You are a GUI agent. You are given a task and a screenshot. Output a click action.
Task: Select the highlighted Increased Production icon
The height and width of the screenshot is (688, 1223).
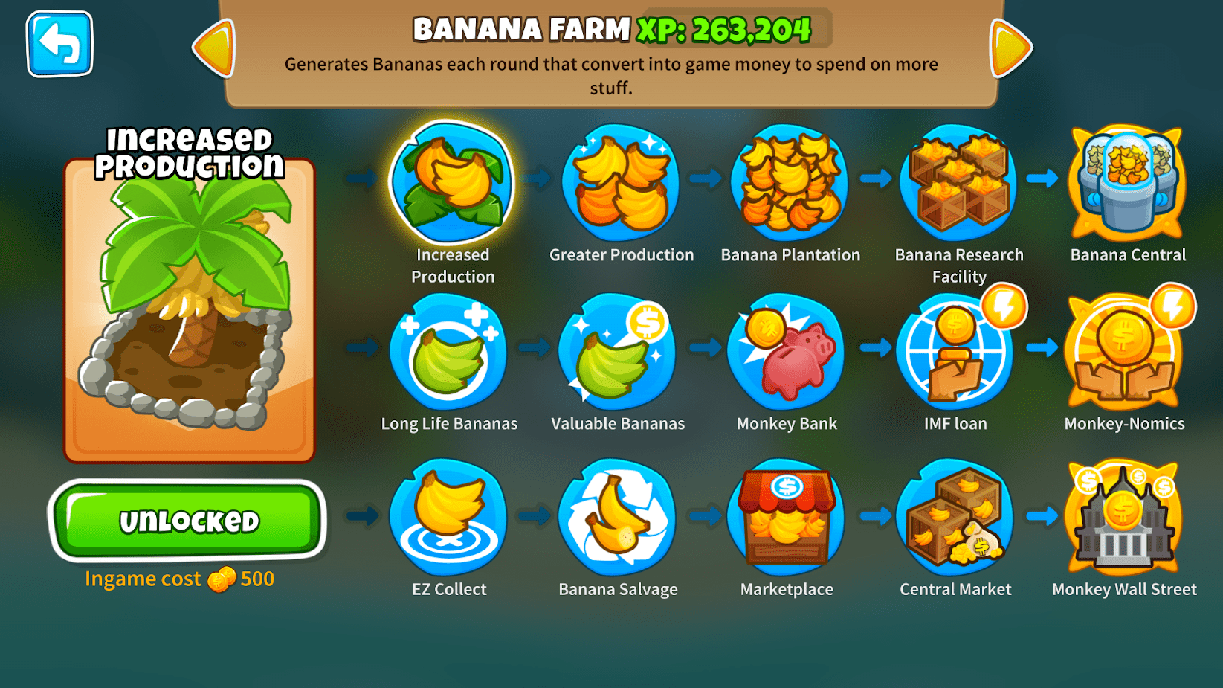(452, 183)
